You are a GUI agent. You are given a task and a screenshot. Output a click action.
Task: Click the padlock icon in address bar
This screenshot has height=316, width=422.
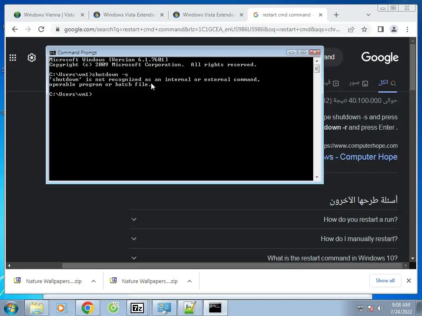pyautogui.click(x=57, y=29)
